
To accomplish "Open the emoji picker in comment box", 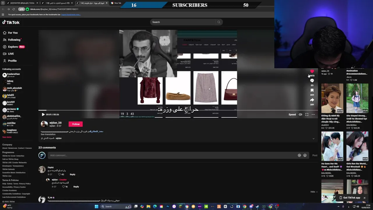I will coord(305,155).
